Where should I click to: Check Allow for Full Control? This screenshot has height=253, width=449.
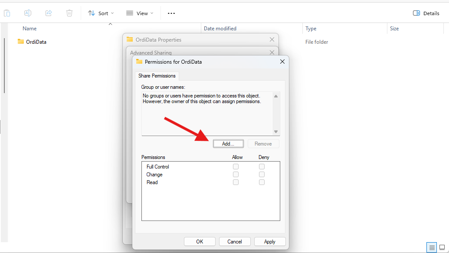(236, 166)
